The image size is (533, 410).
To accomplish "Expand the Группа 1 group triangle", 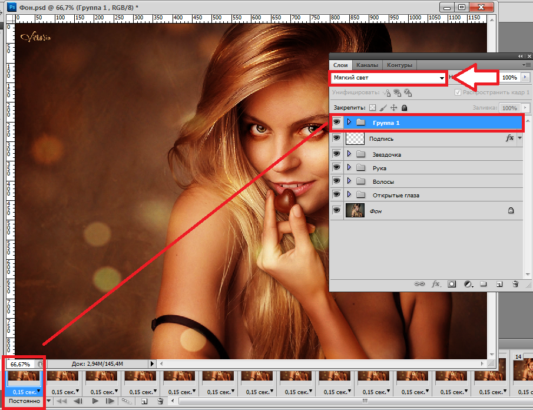I will (349, 122).
